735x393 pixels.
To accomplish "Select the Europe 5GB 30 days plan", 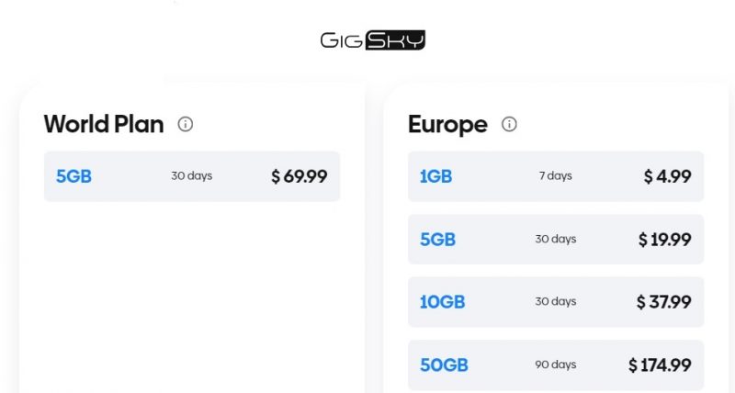I will 556,240.
